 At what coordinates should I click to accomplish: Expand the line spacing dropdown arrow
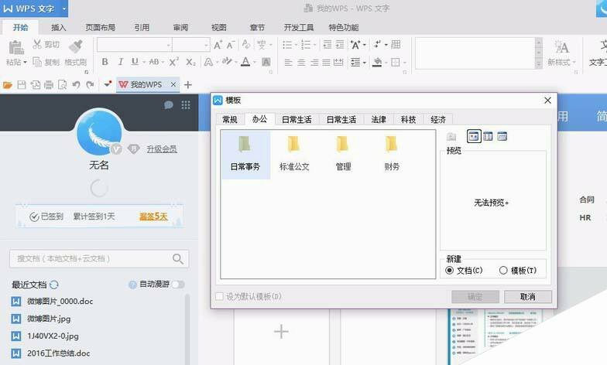(x=364, y=62)
